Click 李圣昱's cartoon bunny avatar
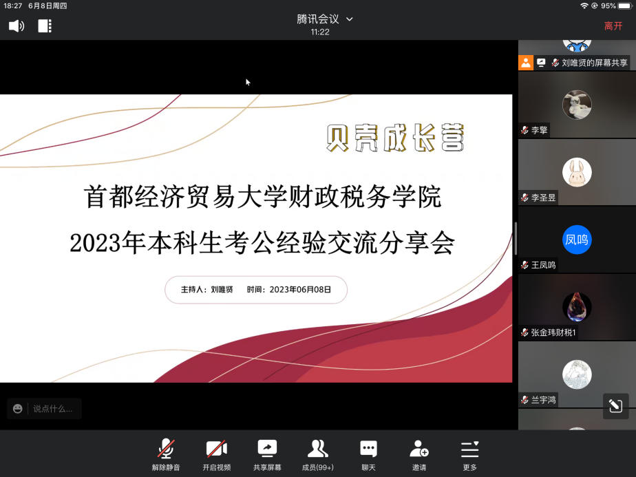The image size is (636, 477). coord(577,172)
